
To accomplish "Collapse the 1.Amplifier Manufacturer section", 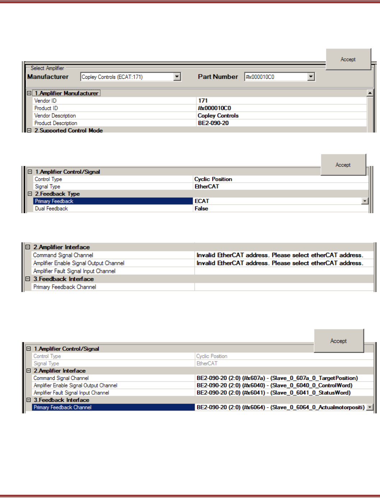I will (x=29, y=93).
